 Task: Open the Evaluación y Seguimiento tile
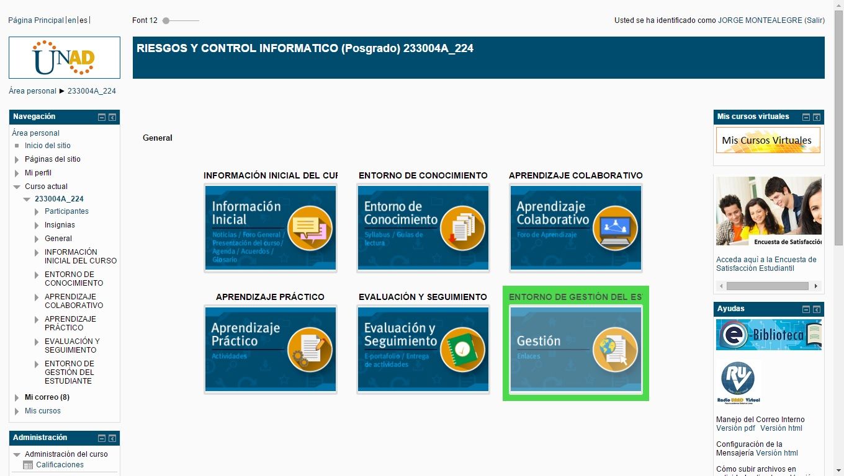[x=423, y=349]
